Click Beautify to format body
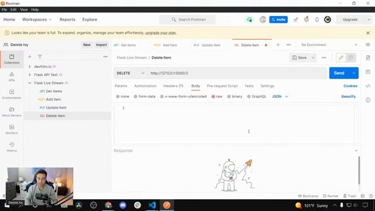Viewport: 375px width, 211px height. point(349,96)
